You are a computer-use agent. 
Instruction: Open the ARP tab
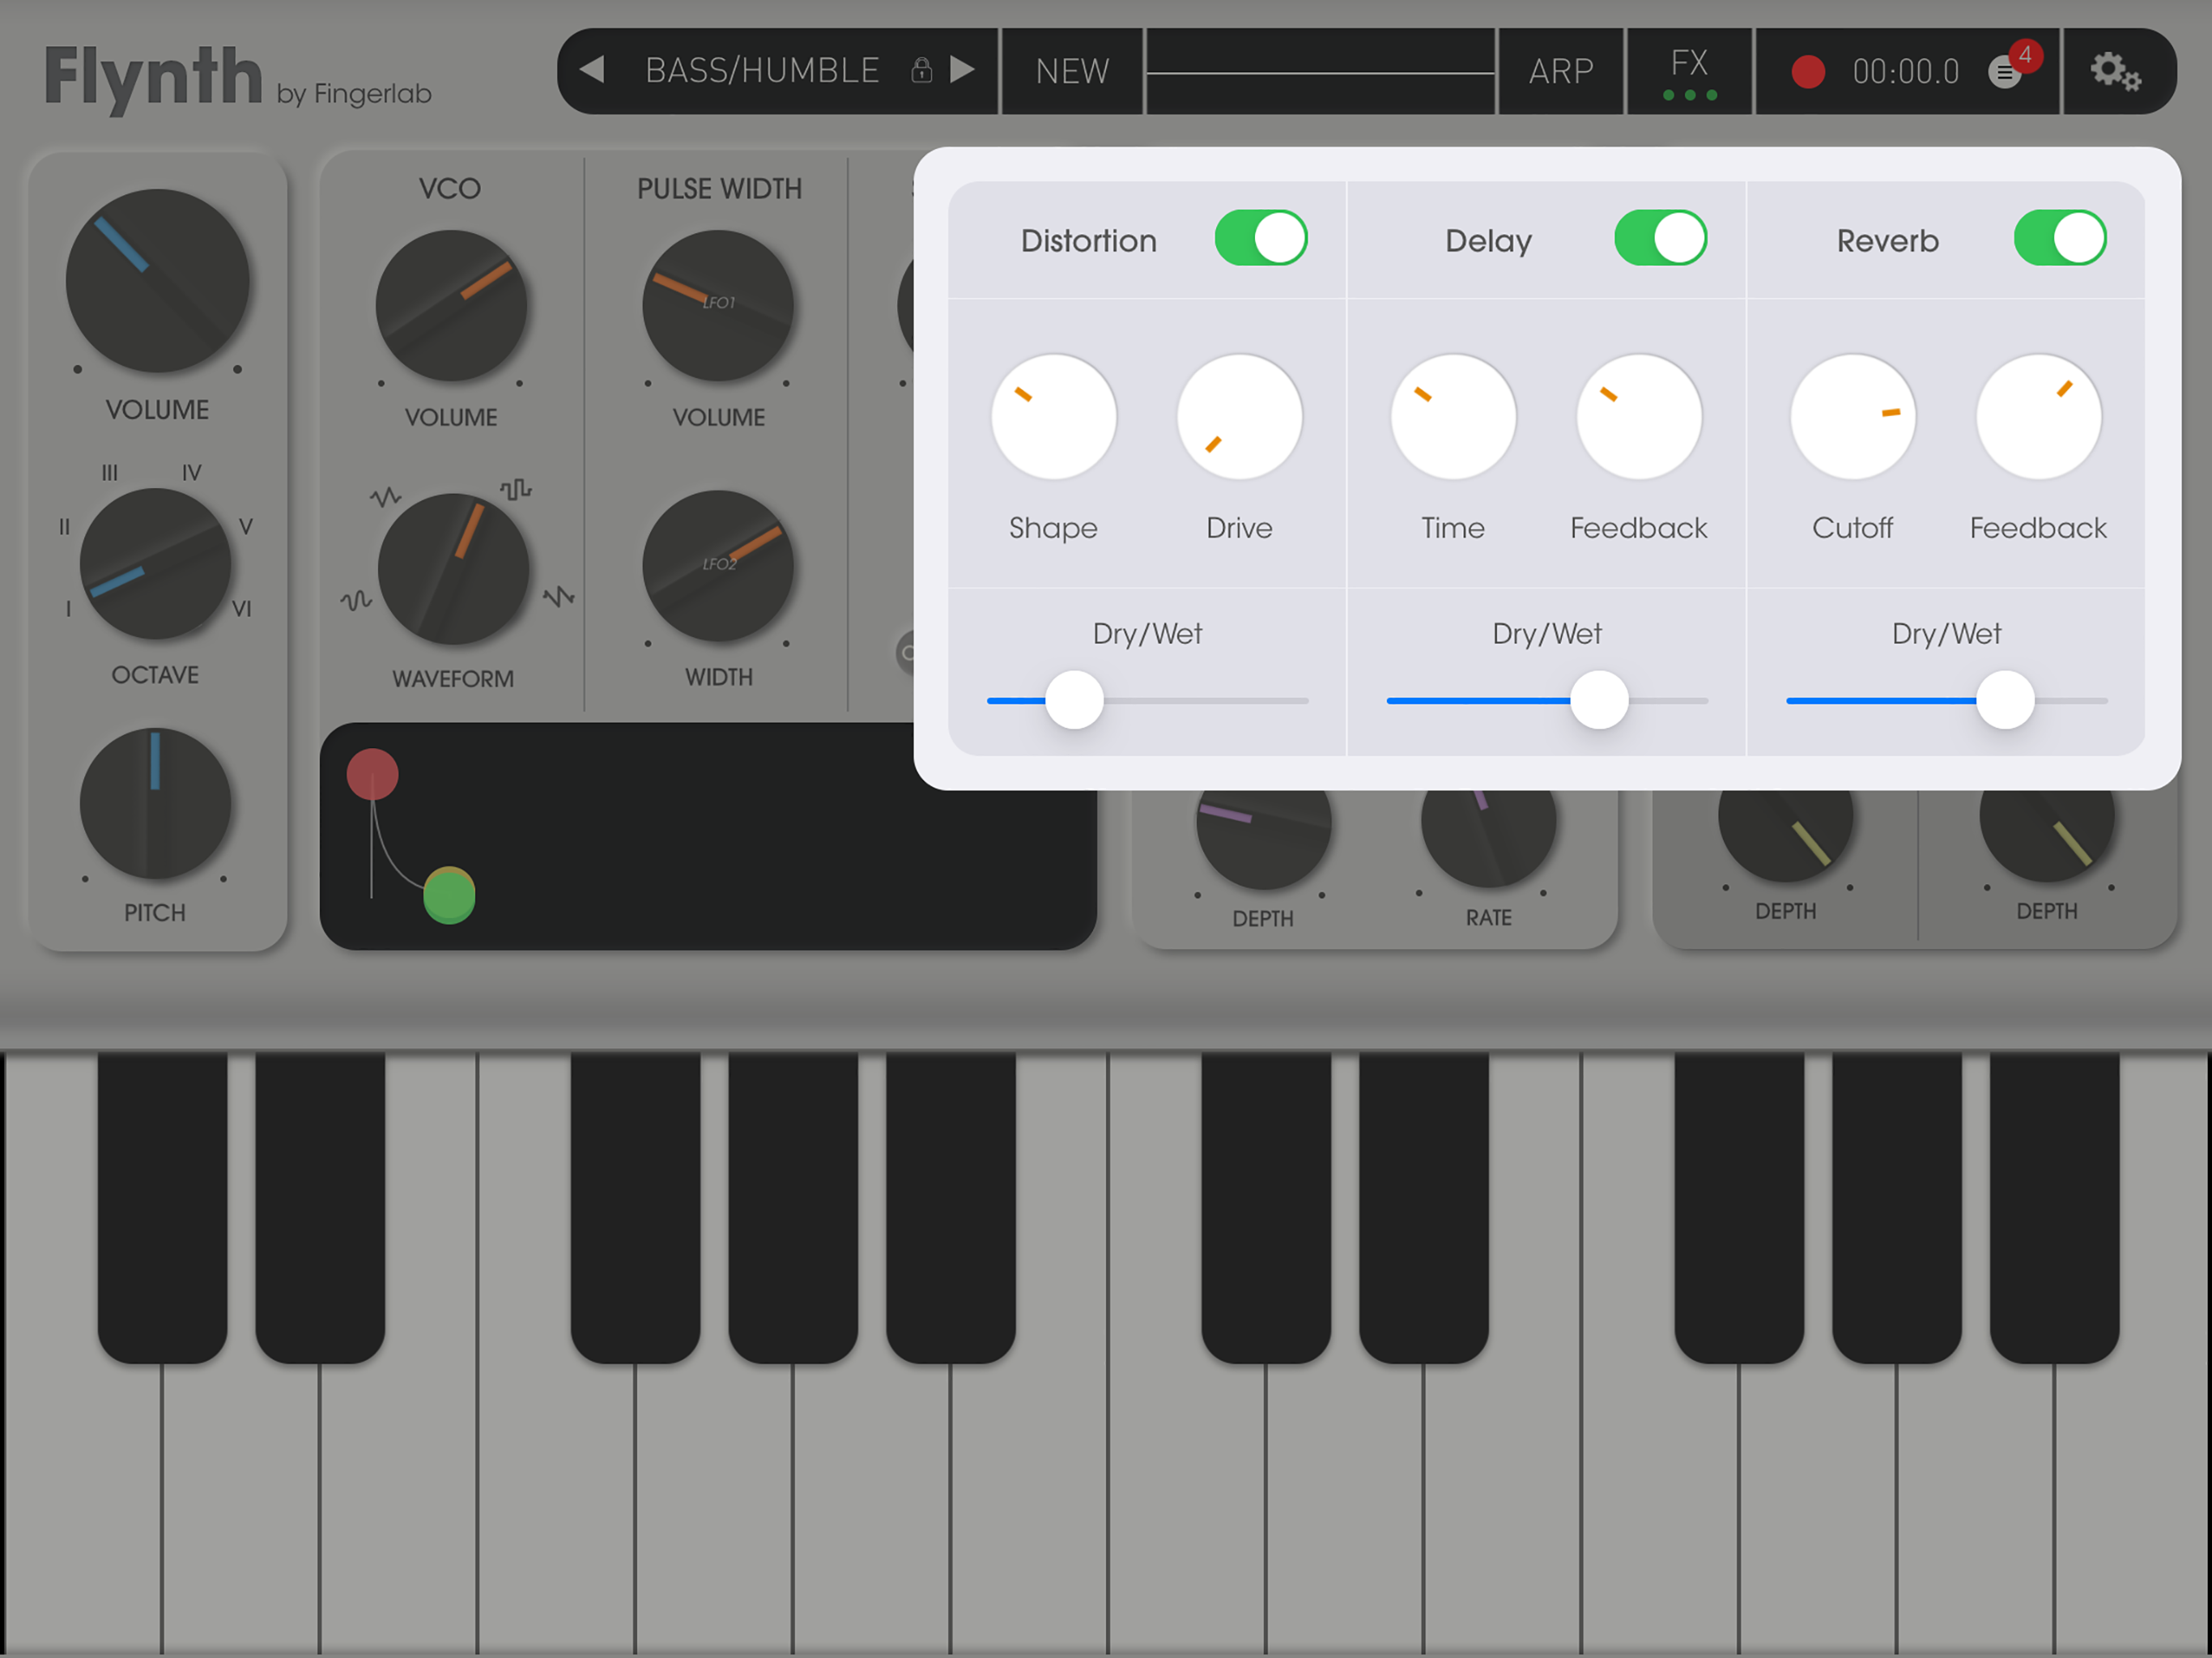(1560, 72)
